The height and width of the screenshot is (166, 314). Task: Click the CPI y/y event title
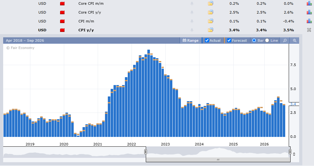coord(86,30)
